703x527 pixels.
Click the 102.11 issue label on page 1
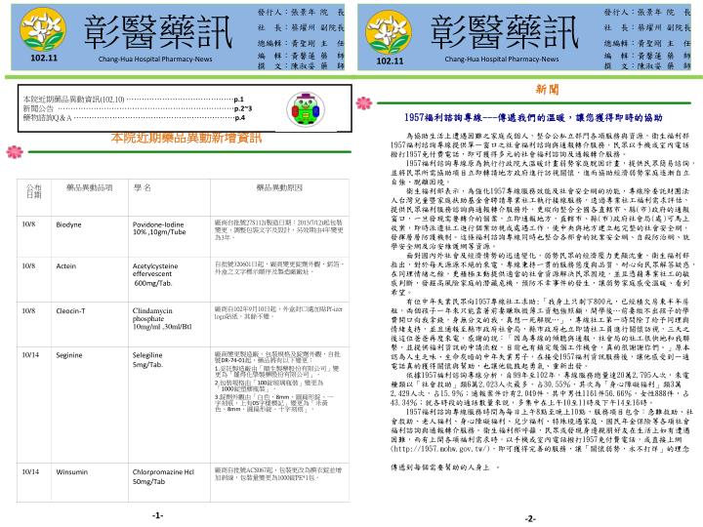pyautogui.click(x=44, y=58)
